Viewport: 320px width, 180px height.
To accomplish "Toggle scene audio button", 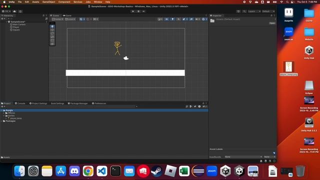I will pyautogui.click(x=178, y=19).
